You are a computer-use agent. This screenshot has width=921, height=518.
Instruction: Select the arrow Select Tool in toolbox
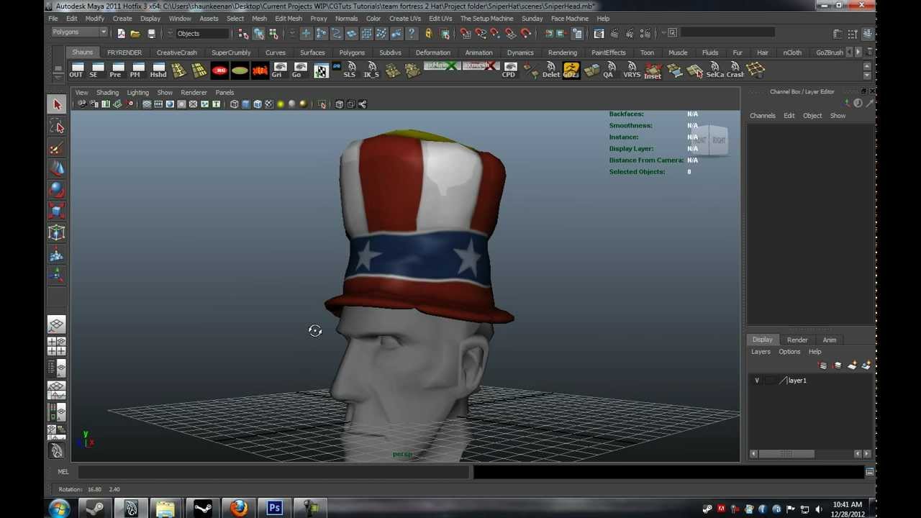pyautogui.click(x=57, y=105)
